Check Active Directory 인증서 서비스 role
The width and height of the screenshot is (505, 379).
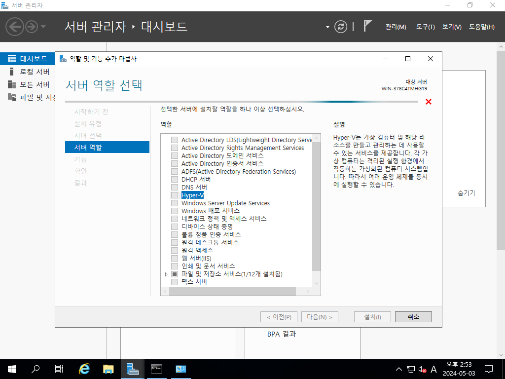pyautogui.click(x=175, y=164)
